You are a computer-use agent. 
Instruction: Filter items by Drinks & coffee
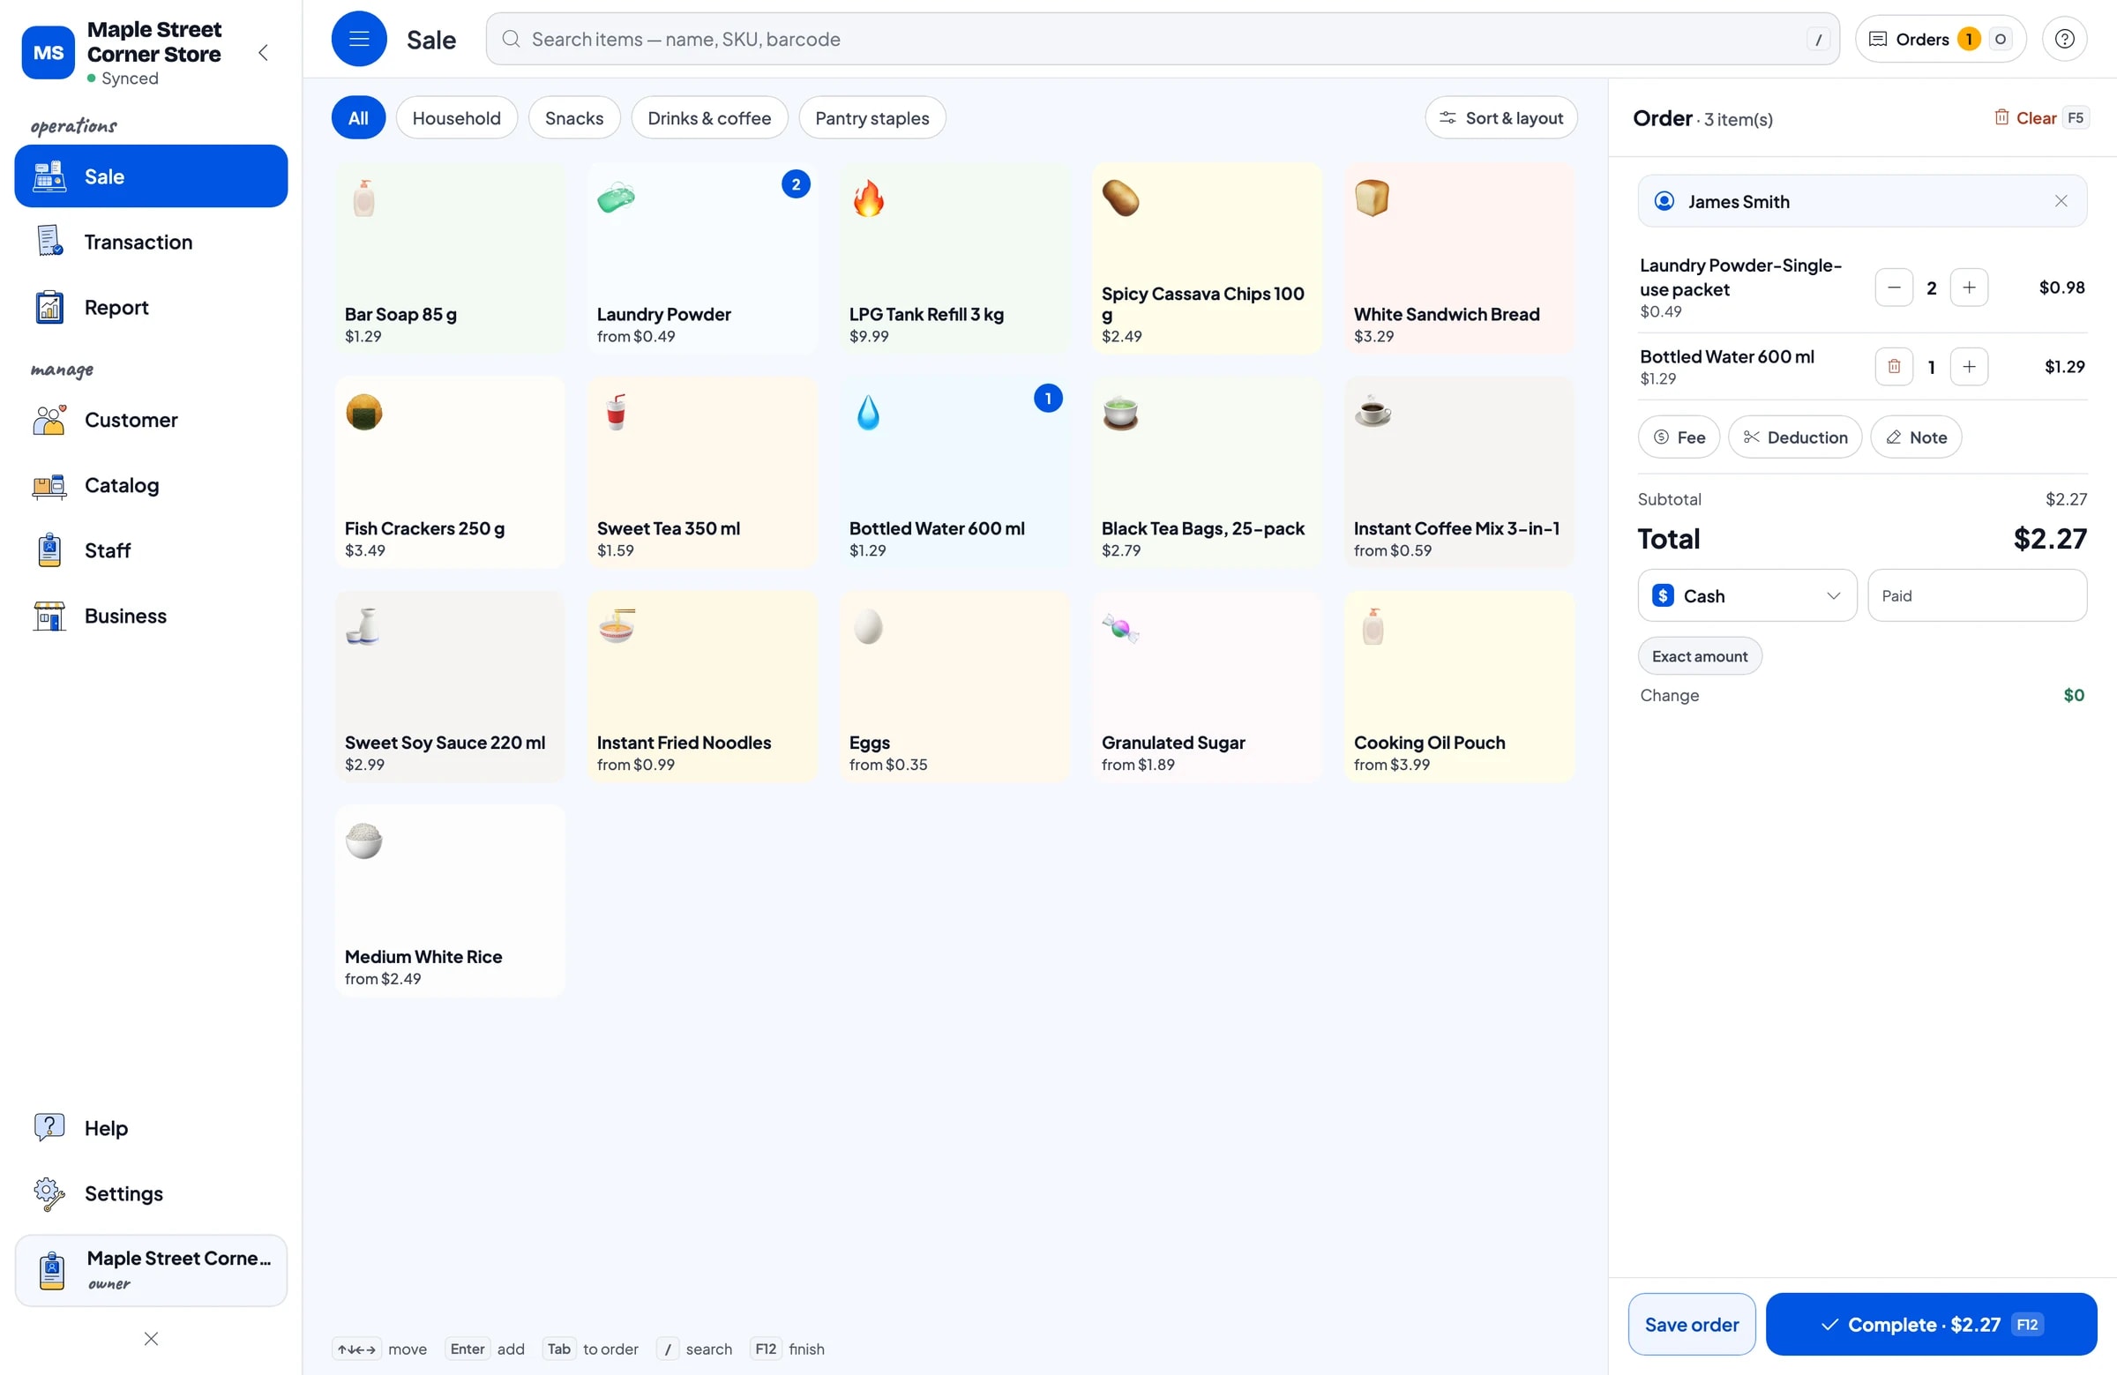[709, 118]
